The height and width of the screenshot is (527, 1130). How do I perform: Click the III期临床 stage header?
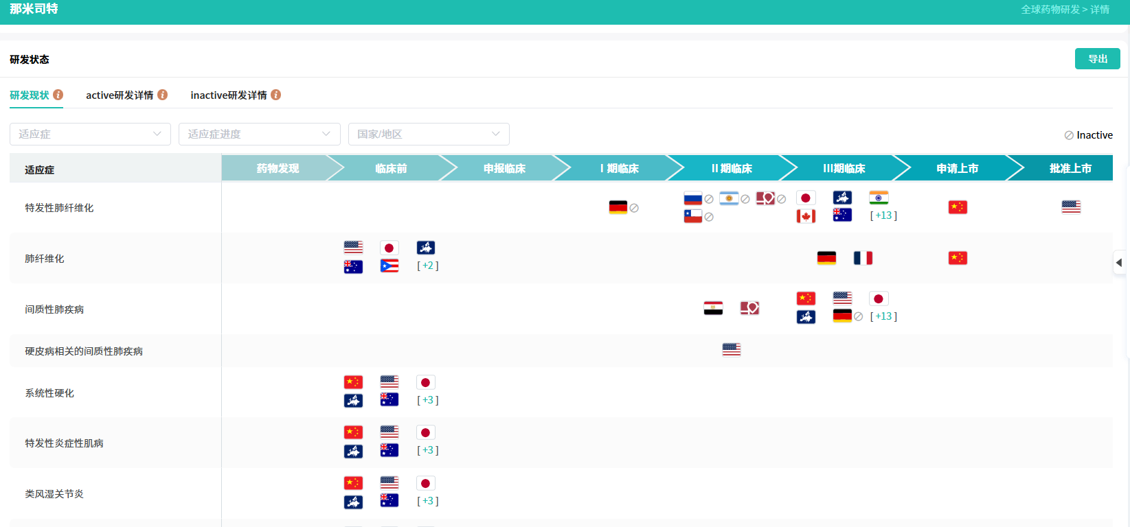click(844, 168)
